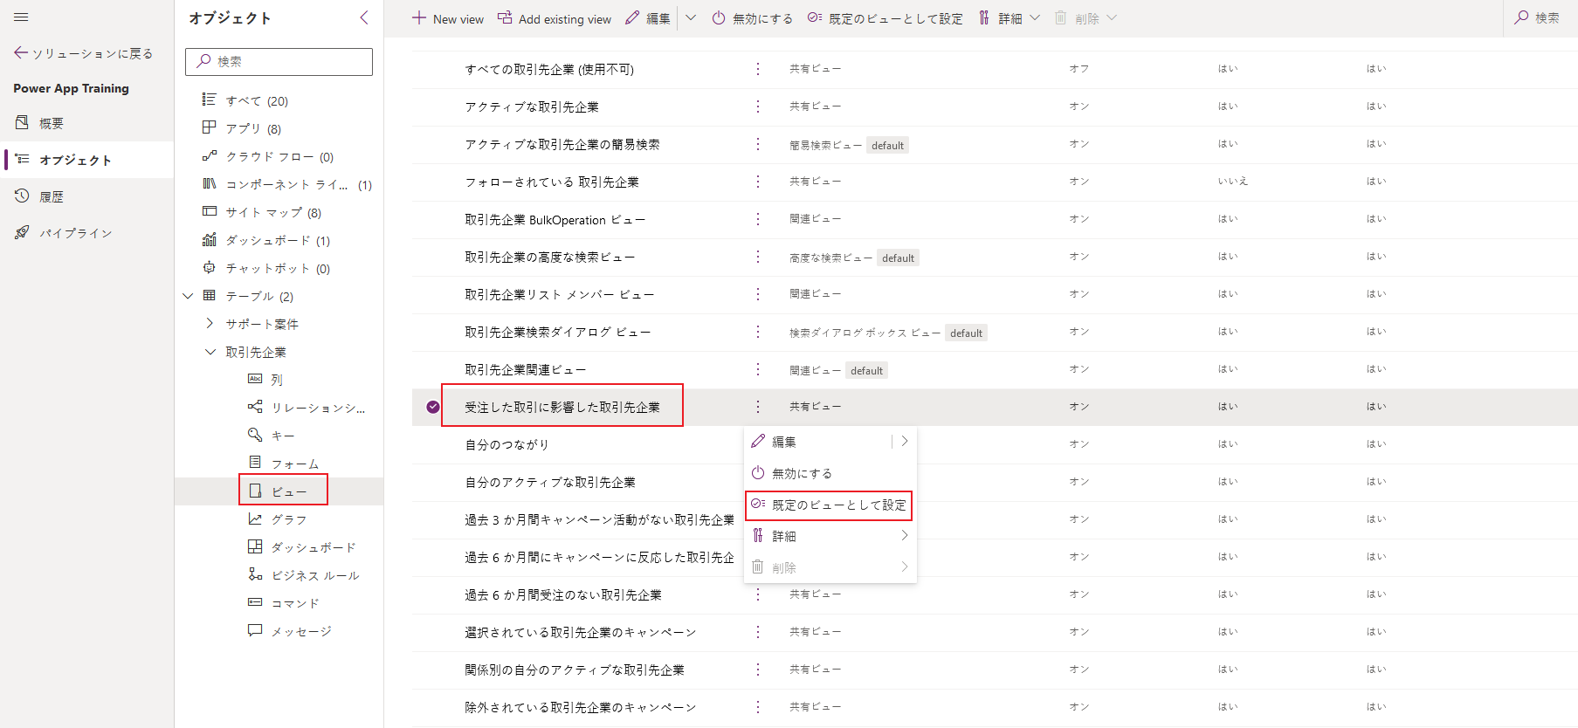
Task: Open more options for 取引先企業関連ビュー
Action: coord(757,369)
